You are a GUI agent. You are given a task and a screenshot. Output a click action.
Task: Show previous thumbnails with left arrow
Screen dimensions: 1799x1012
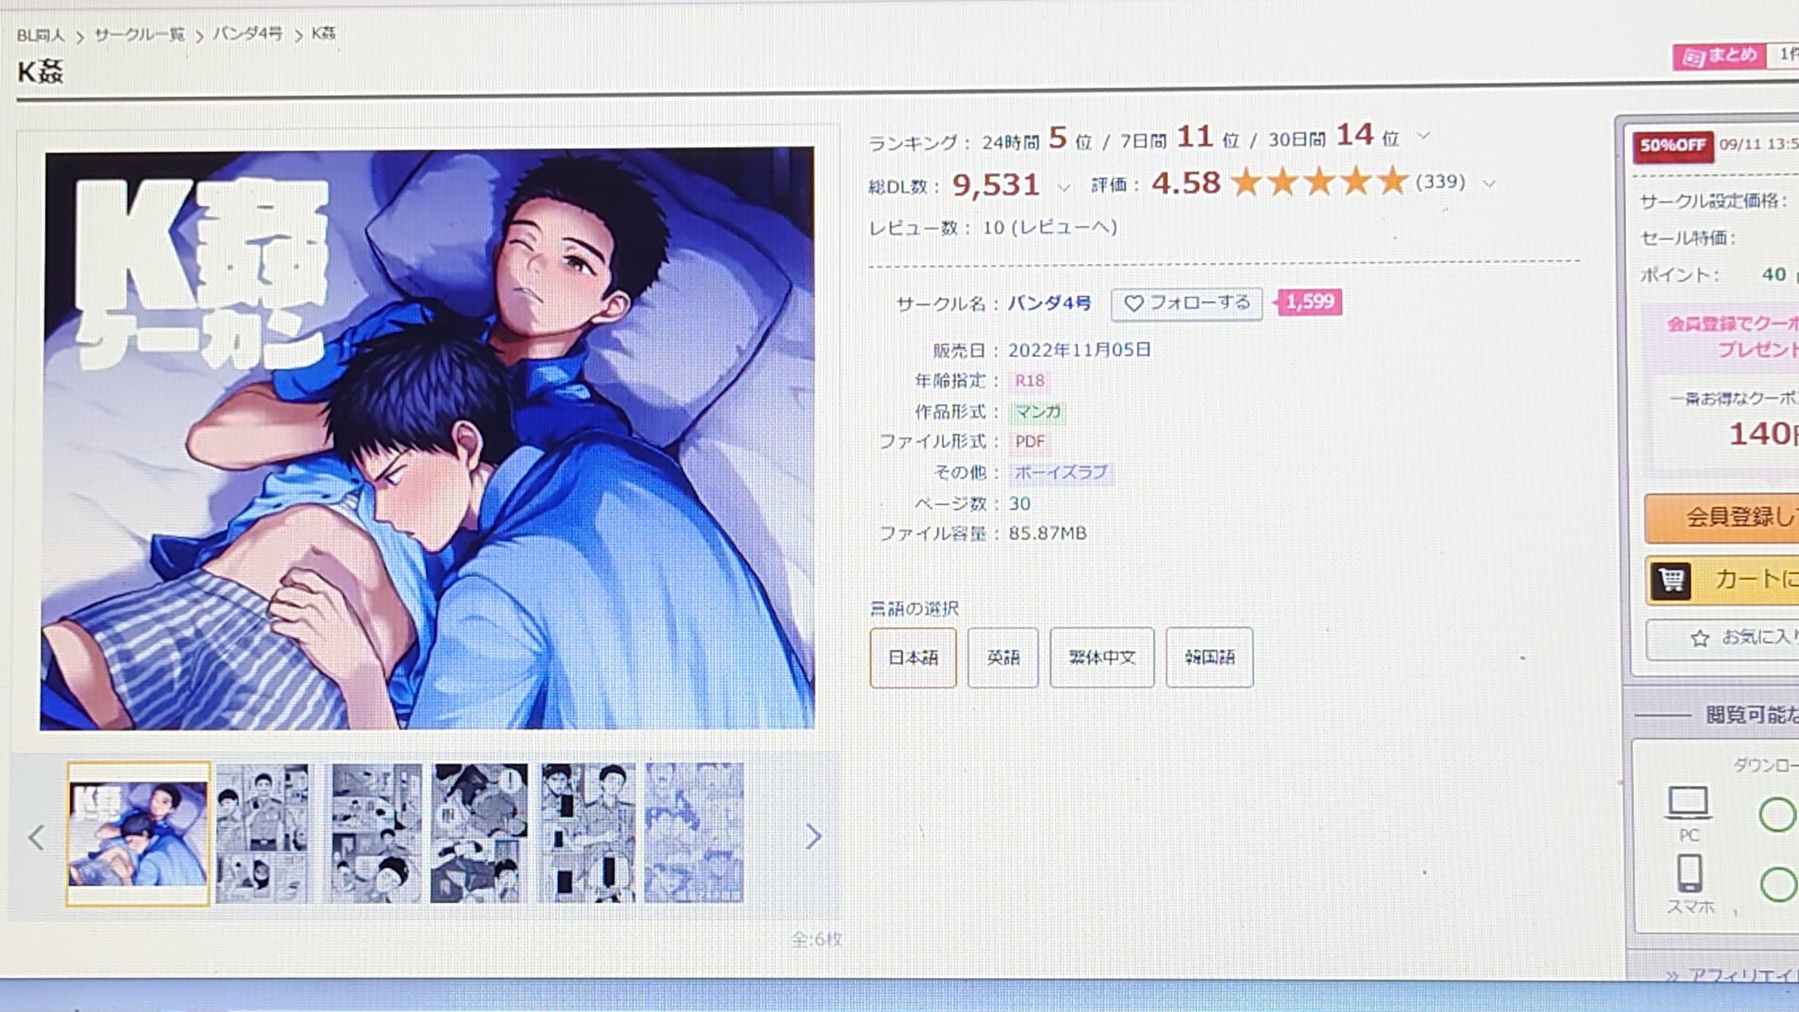pyautogui.click(x=36, y=837)
